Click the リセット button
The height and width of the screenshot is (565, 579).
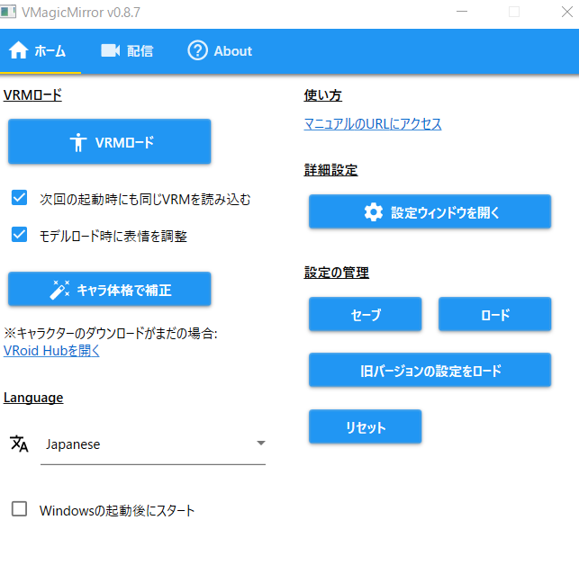[x=366, y=426]
